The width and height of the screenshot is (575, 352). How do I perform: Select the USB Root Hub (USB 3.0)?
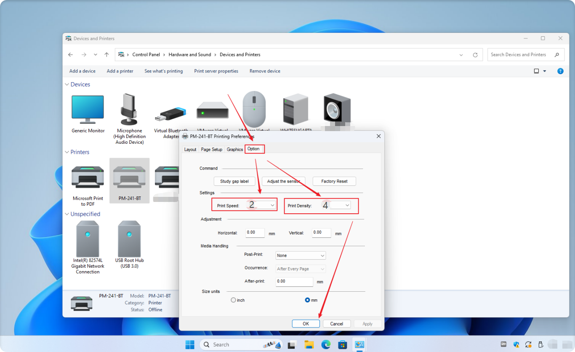pyautogui.click(x=129, y=239)
